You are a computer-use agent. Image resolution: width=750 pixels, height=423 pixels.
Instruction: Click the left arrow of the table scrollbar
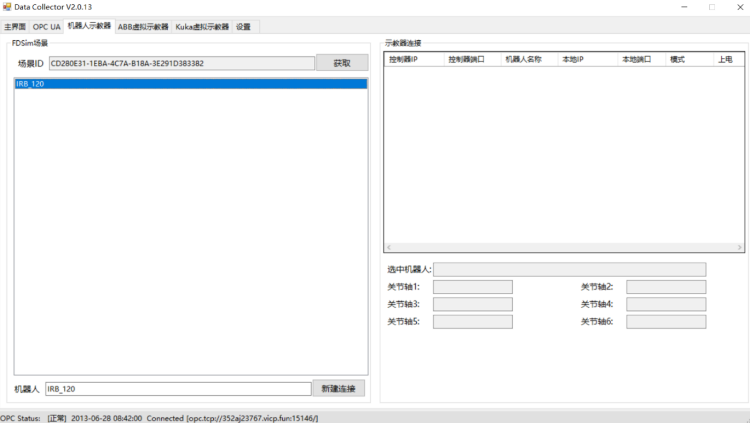pos(389,248)
